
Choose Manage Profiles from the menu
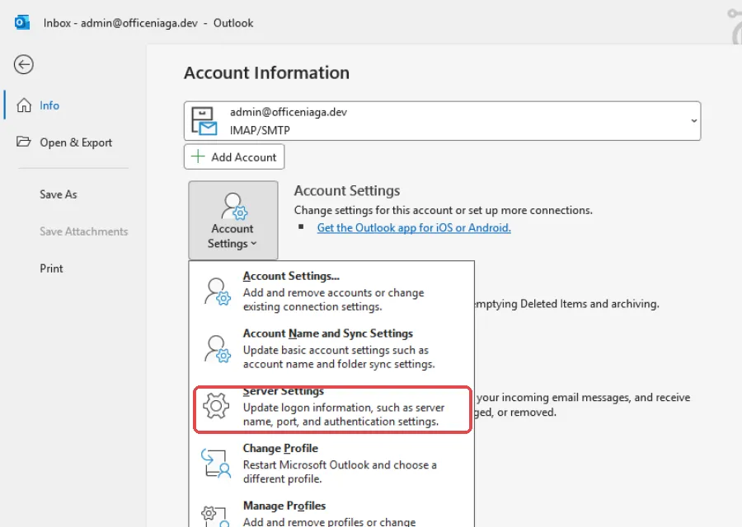click(331, 513)
